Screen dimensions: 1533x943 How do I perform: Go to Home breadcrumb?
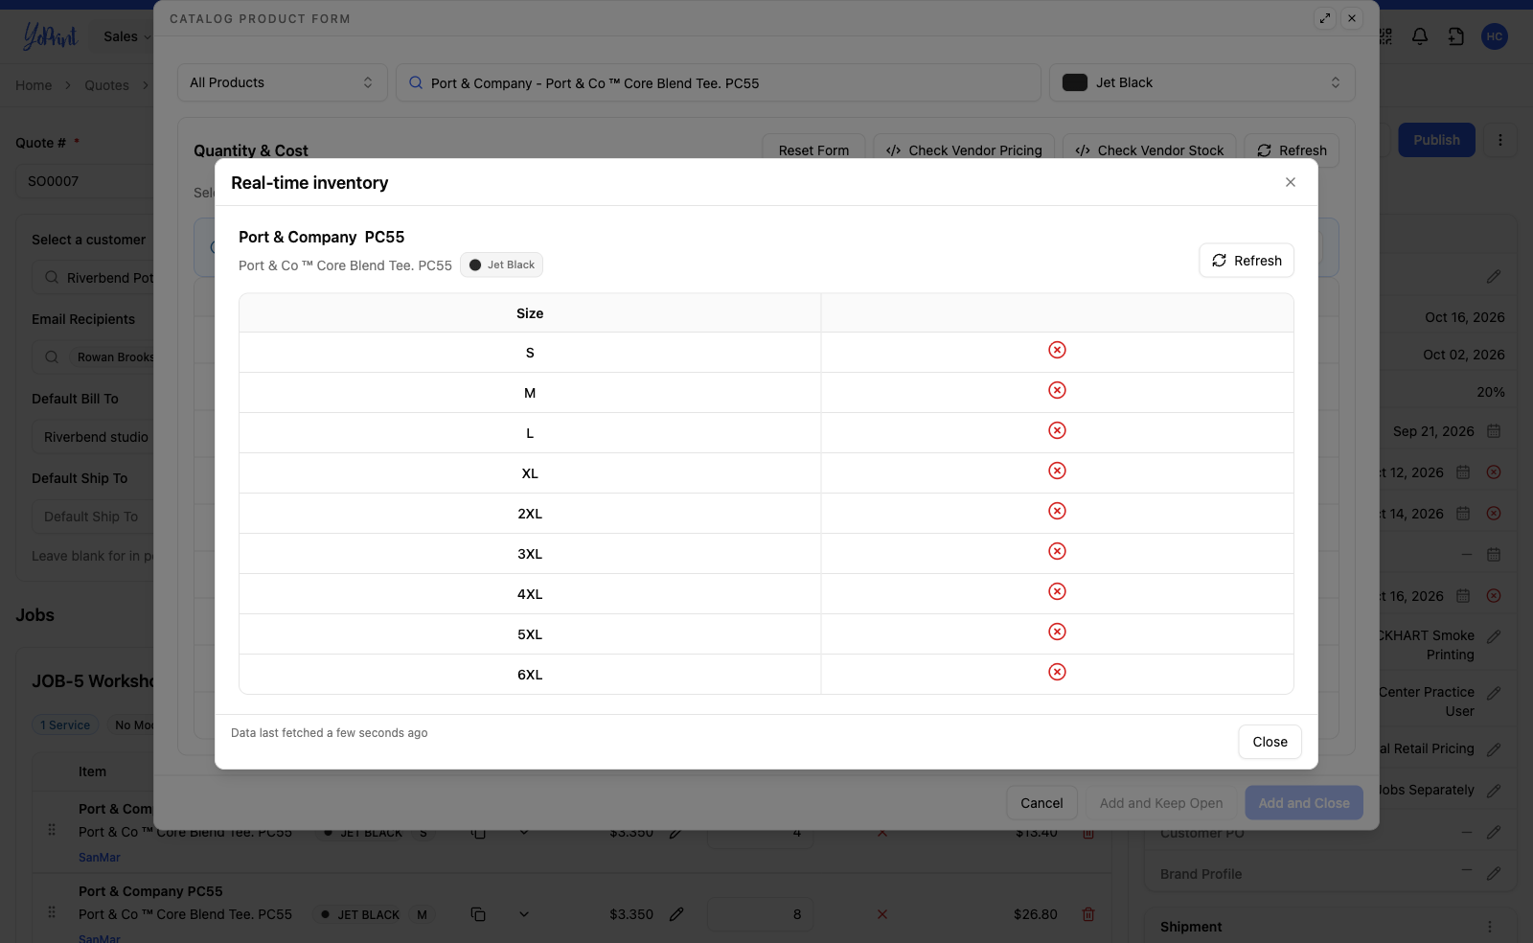[x=34, y=85]
